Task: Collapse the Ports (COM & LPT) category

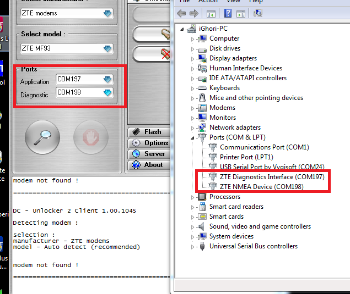Action: point(192,138)
